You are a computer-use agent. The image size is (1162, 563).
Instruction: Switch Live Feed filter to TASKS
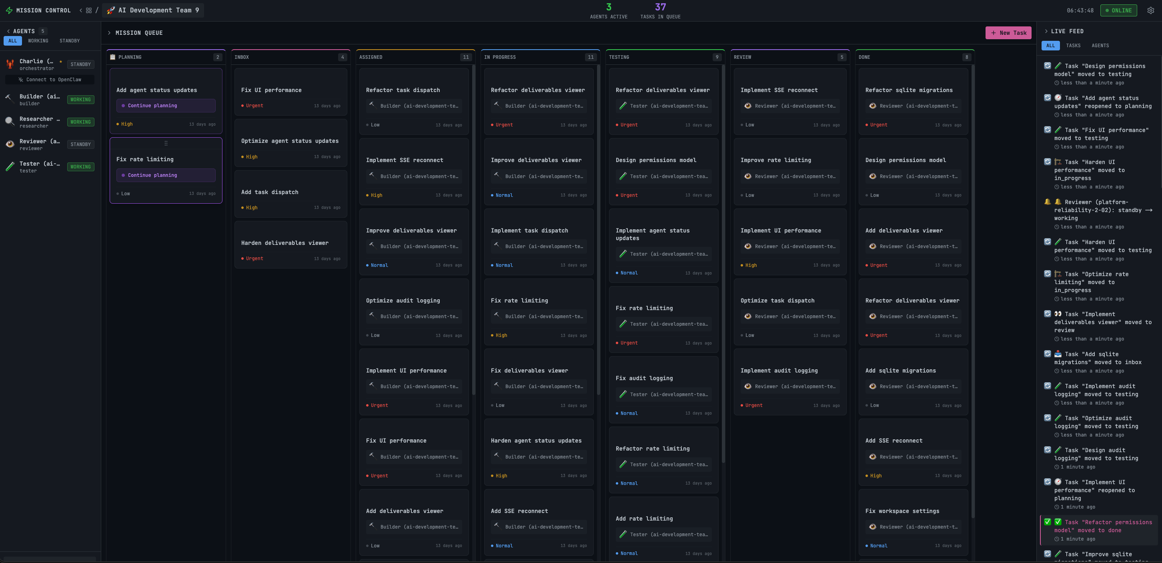[1074, 45]
